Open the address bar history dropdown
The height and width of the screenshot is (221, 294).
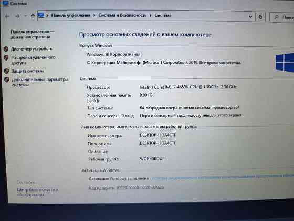[x=250, y=17]
